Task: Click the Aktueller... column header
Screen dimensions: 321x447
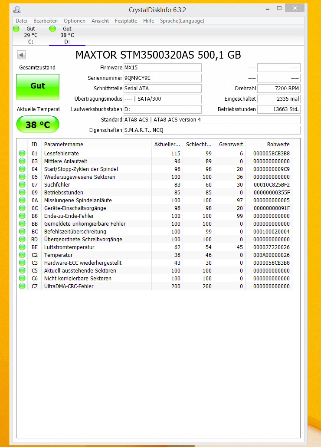Action: [167, 144]
